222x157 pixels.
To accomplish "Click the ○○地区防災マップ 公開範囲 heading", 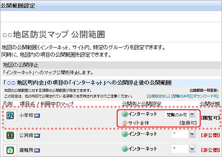I will (53, 35).
